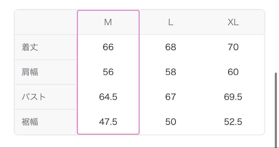Image resolution: width=279 pixels, height=148 pixels.
Task: Click the 裾幅 row label
Action: [30, 122]
